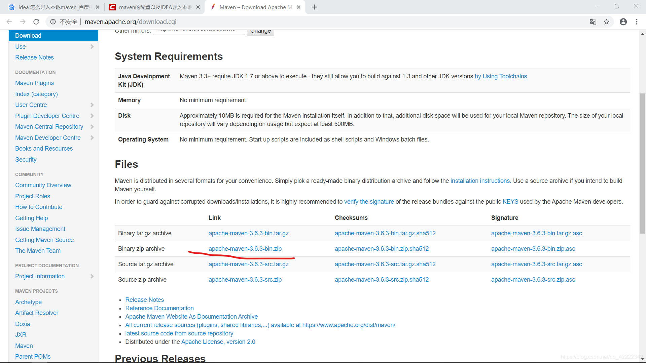
Task: Close the CSDN maven config tab
Action: pyautogui.click(x=198, y=7)
